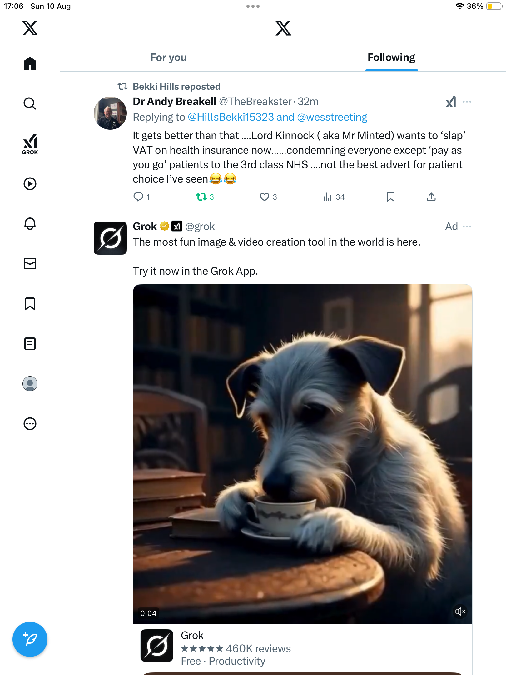Open the @wesstreeting mention link
Image resolution: width=506 pixels, height=675 pixels.
(x=332, y=117)
